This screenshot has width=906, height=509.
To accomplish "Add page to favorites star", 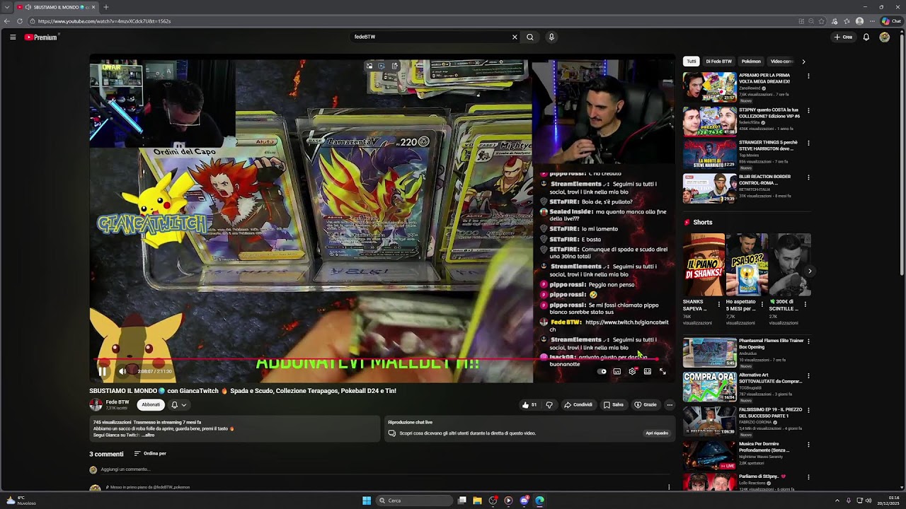I will pos(822,21).
